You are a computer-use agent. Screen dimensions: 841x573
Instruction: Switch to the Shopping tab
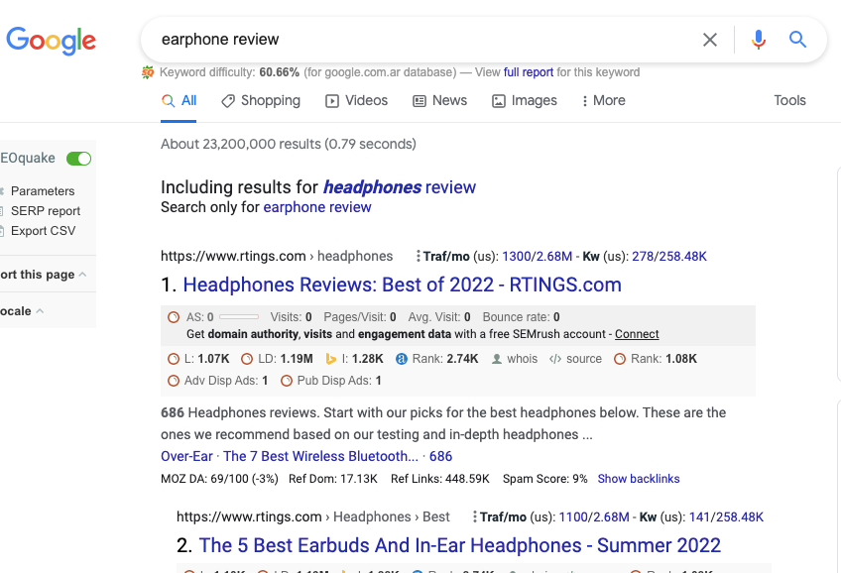tap(261, 100)
